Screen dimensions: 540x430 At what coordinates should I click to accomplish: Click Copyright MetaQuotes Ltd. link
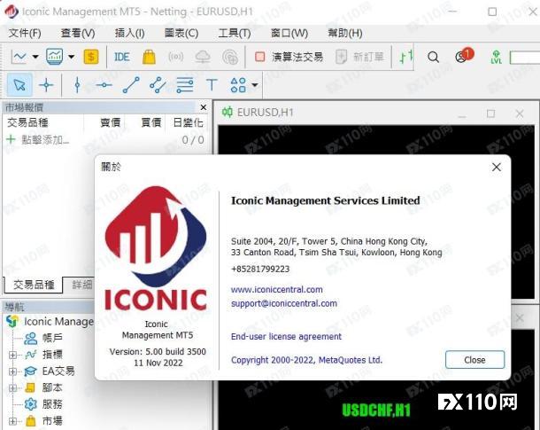point(306,360)
